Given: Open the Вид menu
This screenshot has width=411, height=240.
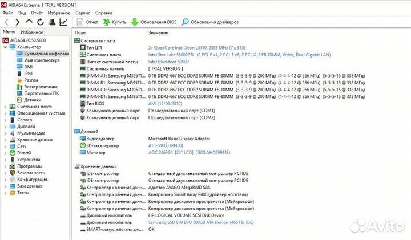Looking at the screenshot, I should point(22,13).
